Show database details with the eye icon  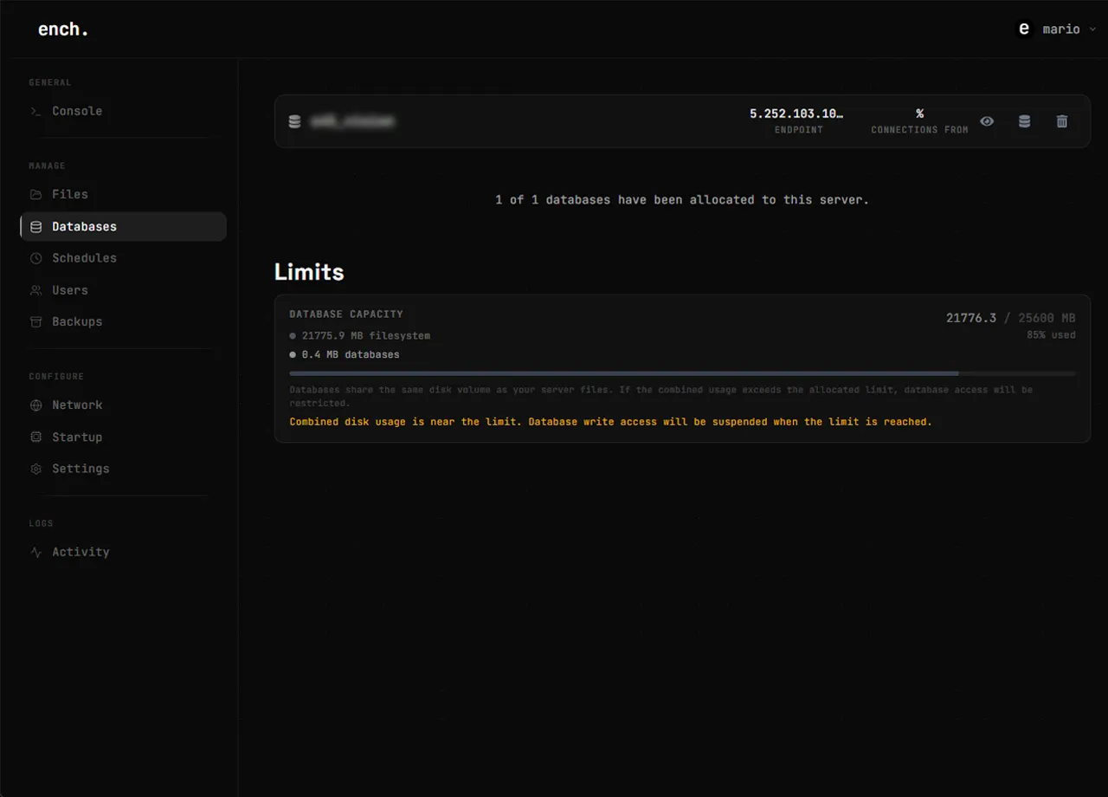pyautogui.click(x=987, y=121)
